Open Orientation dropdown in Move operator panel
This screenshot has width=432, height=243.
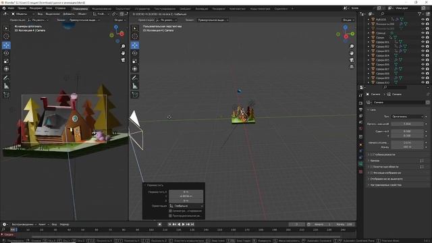(x=186, y=206)
